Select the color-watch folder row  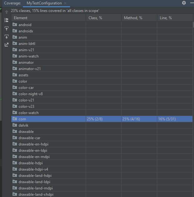tap(102, 113)
